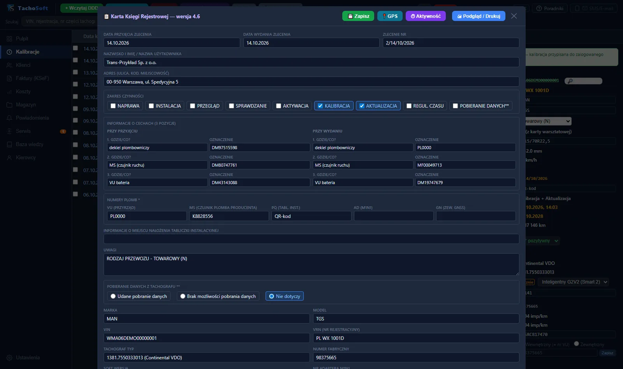Uncheck the KALIBRACJA checkbox
Viewport: 623px width, 369px height.
click(x=320, y=106)
